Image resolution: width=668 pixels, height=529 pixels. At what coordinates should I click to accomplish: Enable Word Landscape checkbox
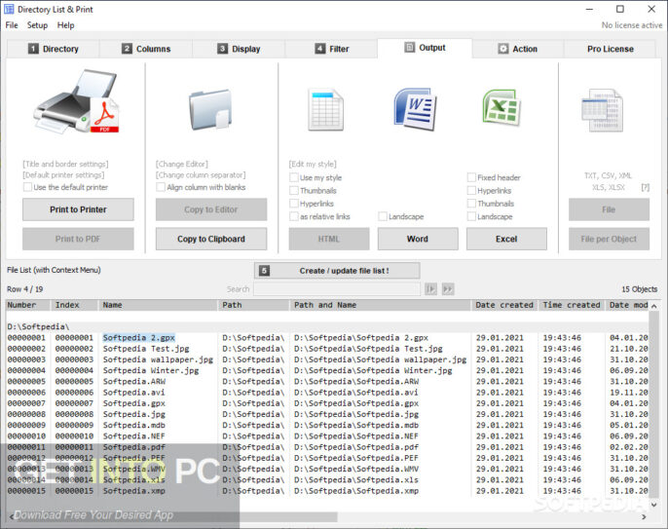(x=383, y=216)
